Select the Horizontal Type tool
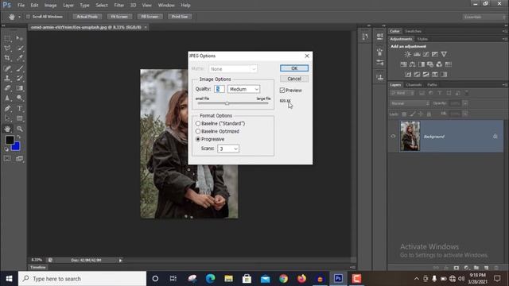 (x=19, y=108)
